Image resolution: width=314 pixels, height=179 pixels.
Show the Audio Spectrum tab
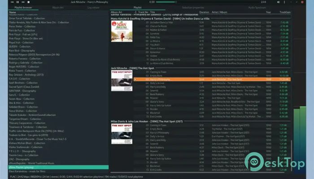click(257, 8)
